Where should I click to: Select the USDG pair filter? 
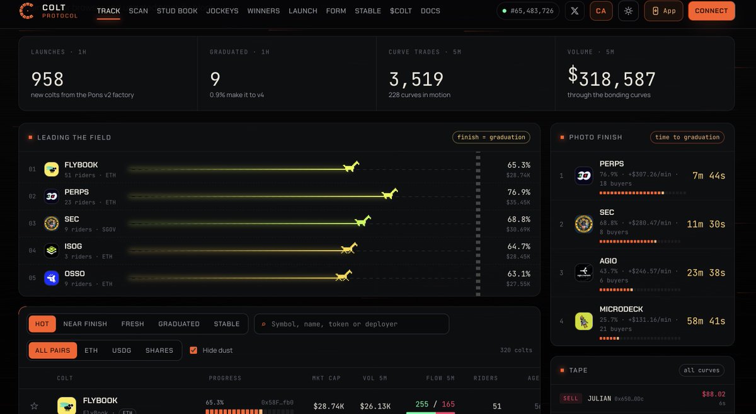pos(122,350)
